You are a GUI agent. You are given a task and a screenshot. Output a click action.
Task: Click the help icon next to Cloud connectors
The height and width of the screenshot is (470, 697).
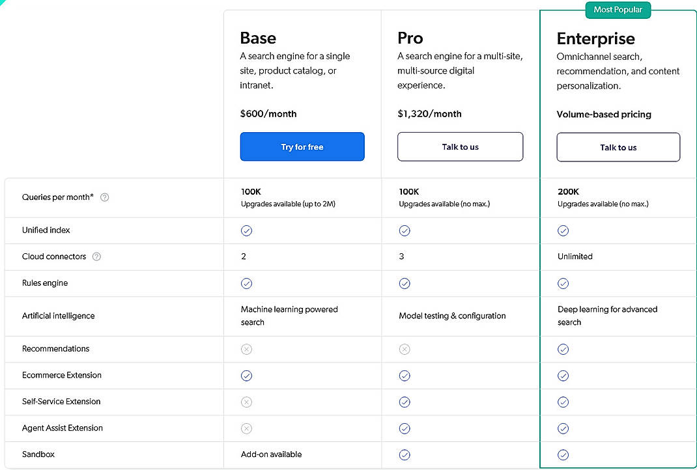click(96, 256)
